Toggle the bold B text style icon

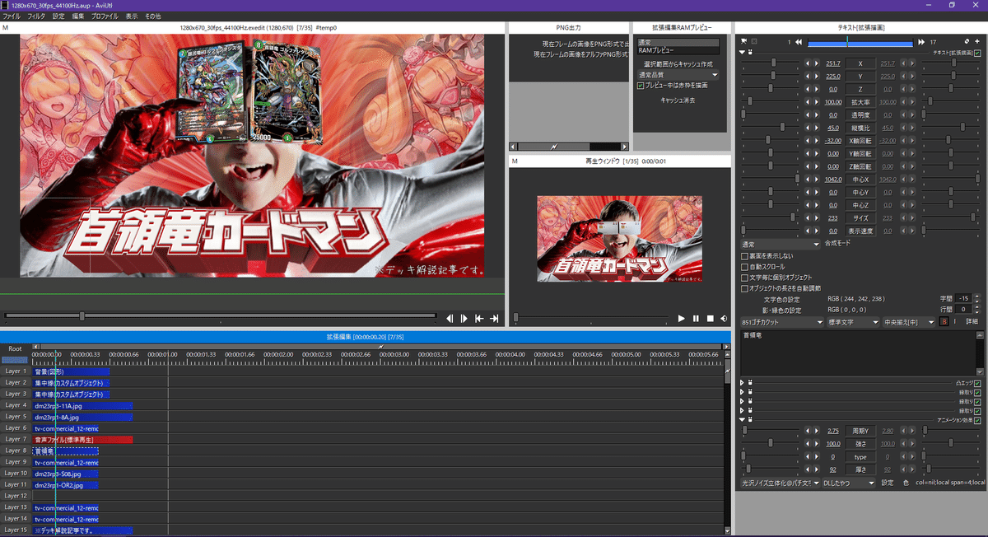944,322
